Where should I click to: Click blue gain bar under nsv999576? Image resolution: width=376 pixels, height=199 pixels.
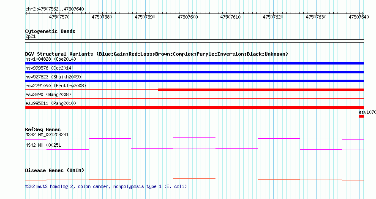pos(194,72)
